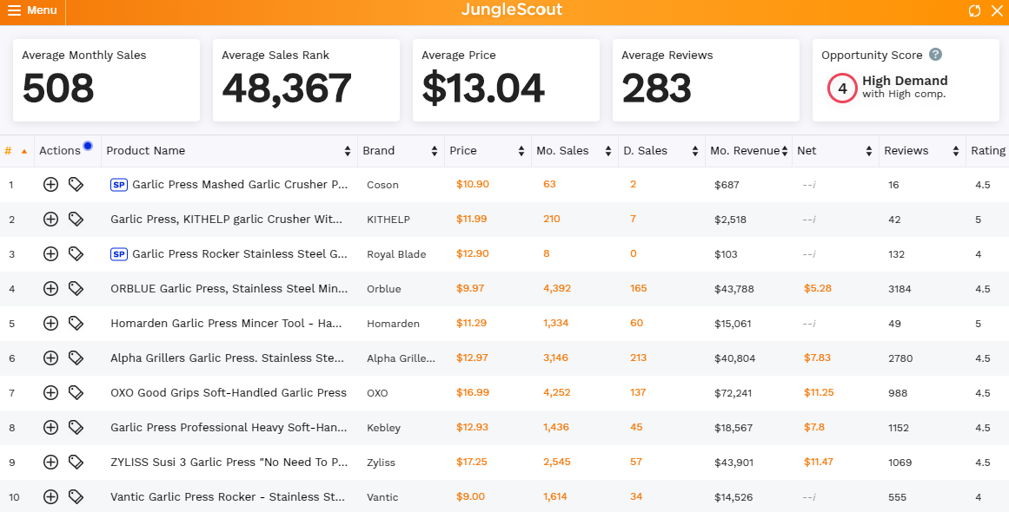Click the Rating column header

point(988,151)
